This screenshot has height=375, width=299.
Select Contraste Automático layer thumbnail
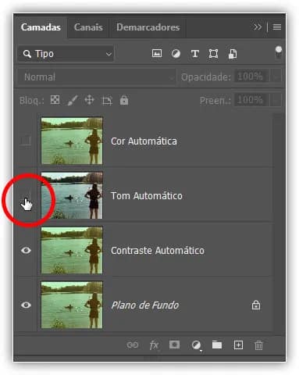72,250
